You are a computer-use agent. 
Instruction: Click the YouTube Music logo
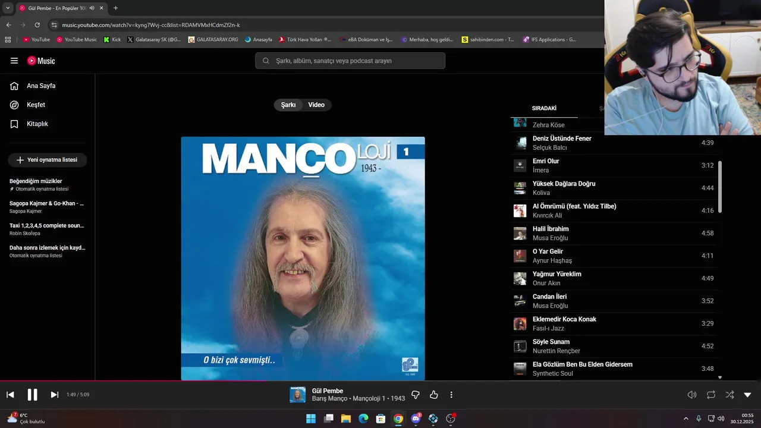(x=41, y=61)
